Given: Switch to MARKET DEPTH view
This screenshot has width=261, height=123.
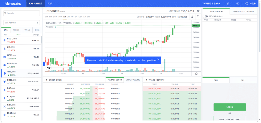Looking at the screenshot, I should click(x=115, y=80).
